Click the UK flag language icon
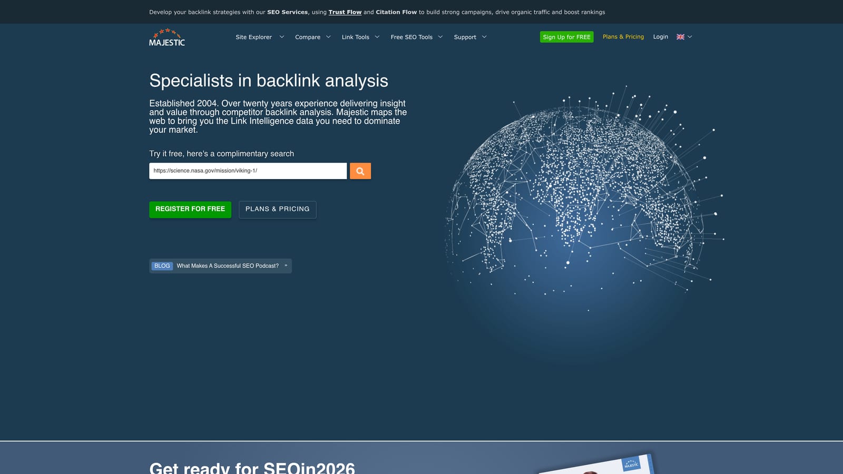843x474 pixels. [x=680, y=37]
